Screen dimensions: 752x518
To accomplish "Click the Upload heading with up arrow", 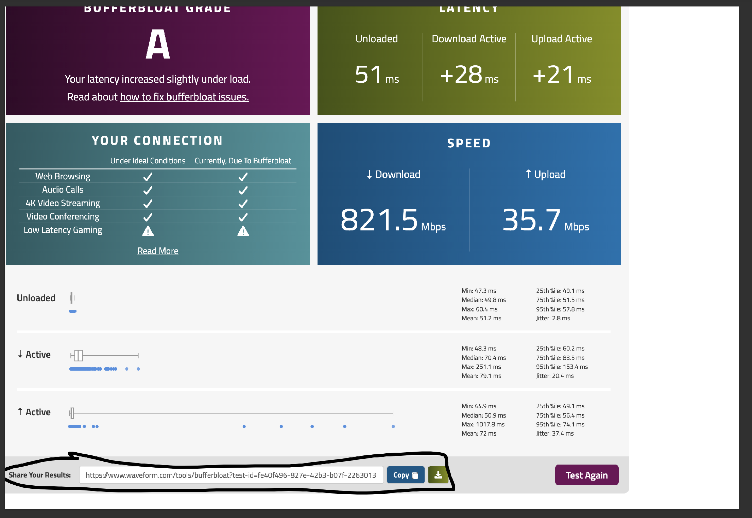I will [x=545, y=175].
